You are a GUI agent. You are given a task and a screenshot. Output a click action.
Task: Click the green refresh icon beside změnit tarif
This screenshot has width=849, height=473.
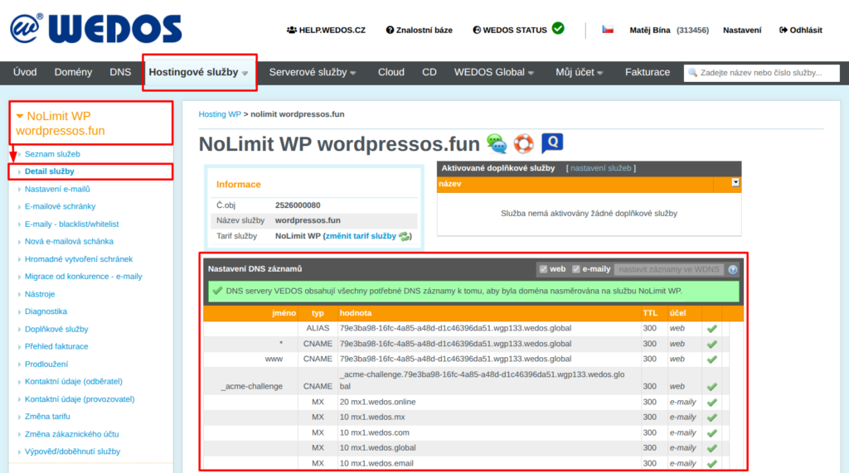(x=404, y=236)
